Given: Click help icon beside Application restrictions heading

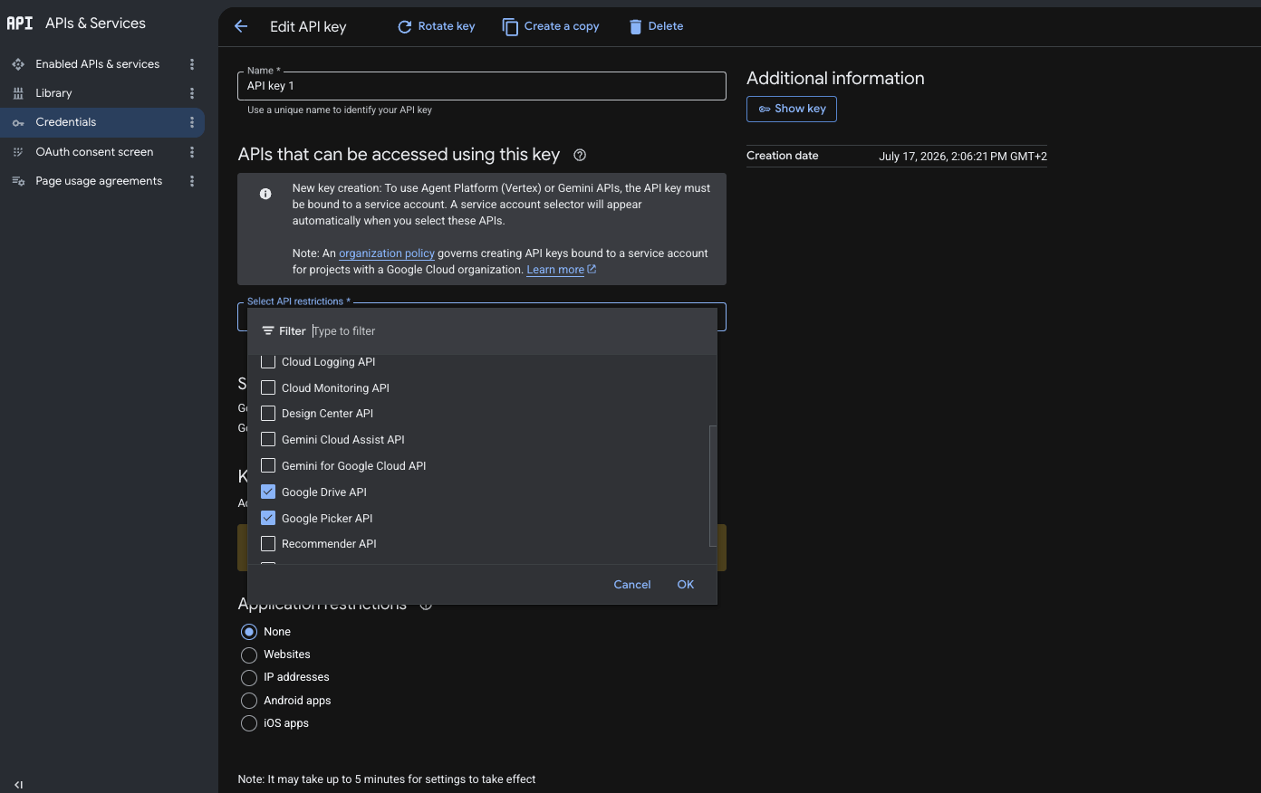Looking at the screenshot, I should pos(426,605).
